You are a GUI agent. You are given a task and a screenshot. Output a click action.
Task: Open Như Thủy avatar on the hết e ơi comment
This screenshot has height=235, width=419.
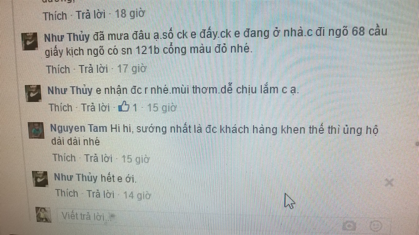[x=41, y=179]
